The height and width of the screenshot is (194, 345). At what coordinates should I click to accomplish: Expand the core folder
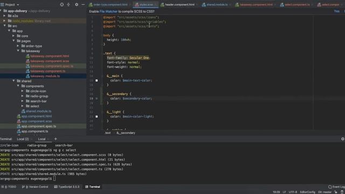13,36
